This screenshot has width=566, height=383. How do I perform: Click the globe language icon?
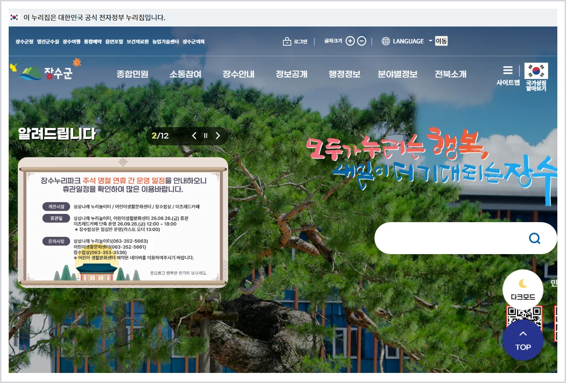(x=386, y=41)
